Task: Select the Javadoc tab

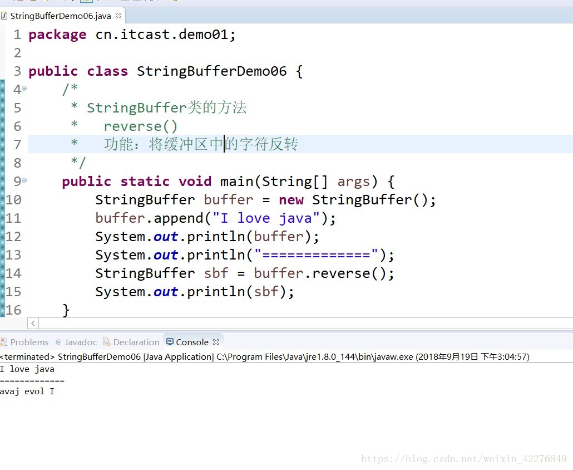Action: point(82,342)
